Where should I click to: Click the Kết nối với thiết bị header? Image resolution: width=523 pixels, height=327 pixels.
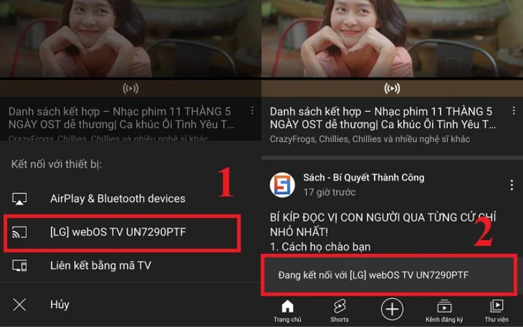pos(56,164)
